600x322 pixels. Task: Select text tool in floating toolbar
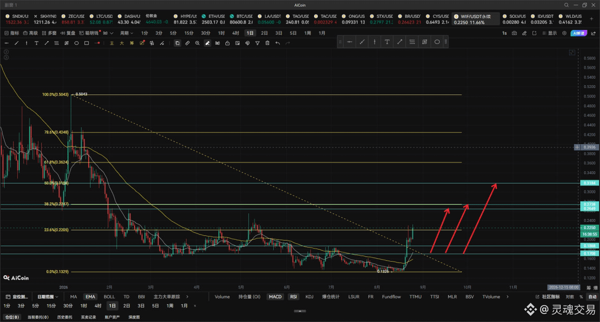[x=387, y=42]
